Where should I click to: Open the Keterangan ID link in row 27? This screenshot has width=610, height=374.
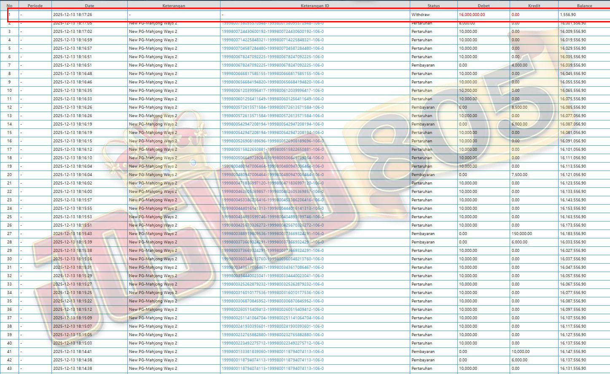click(x=273, y=234)
